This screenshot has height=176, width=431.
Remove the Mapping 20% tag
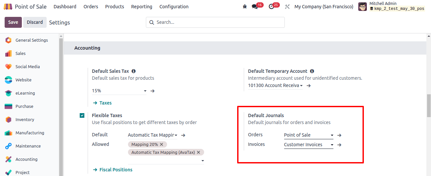161,145
